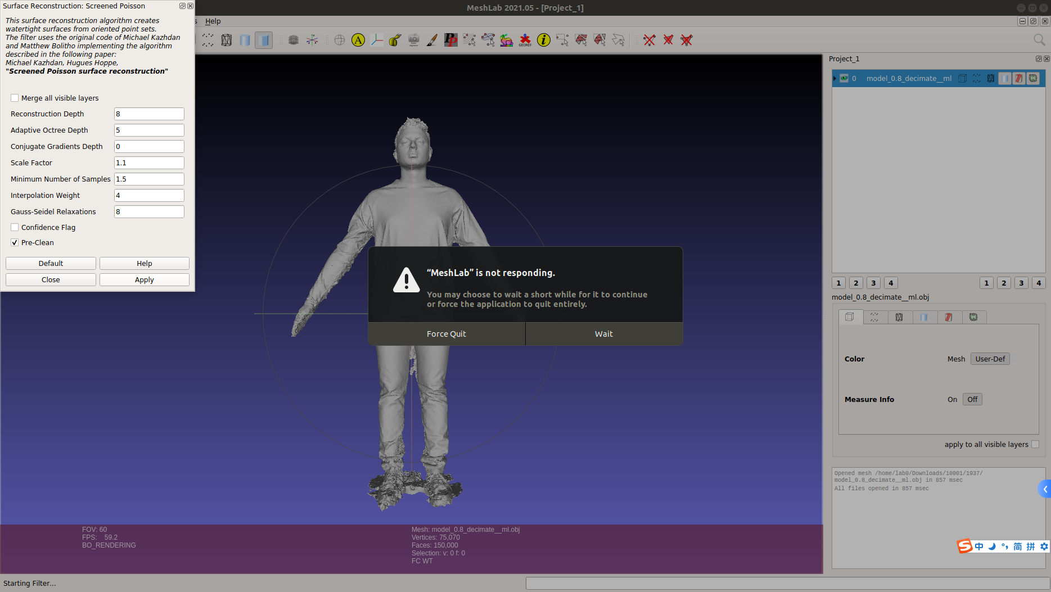Toggle Measure Info Off for the mesh
The height and width of the screenshot is (592, 1051).
(x=972, y=399)
